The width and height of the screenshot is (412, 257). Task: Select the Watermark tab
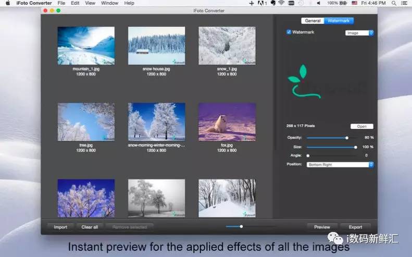click(x=339, y=21)
